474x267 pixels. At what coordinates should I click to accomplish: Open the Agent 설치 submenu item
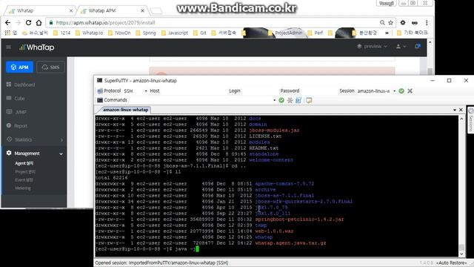pos(24,163)
